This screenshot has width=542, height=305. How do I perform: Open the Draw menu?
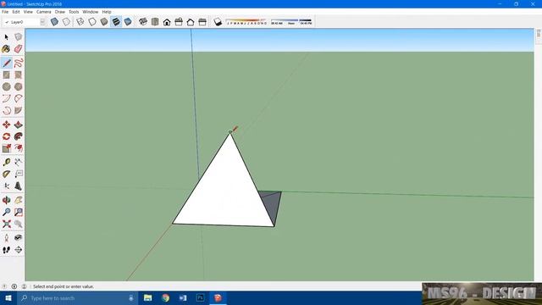coord(60,12)
